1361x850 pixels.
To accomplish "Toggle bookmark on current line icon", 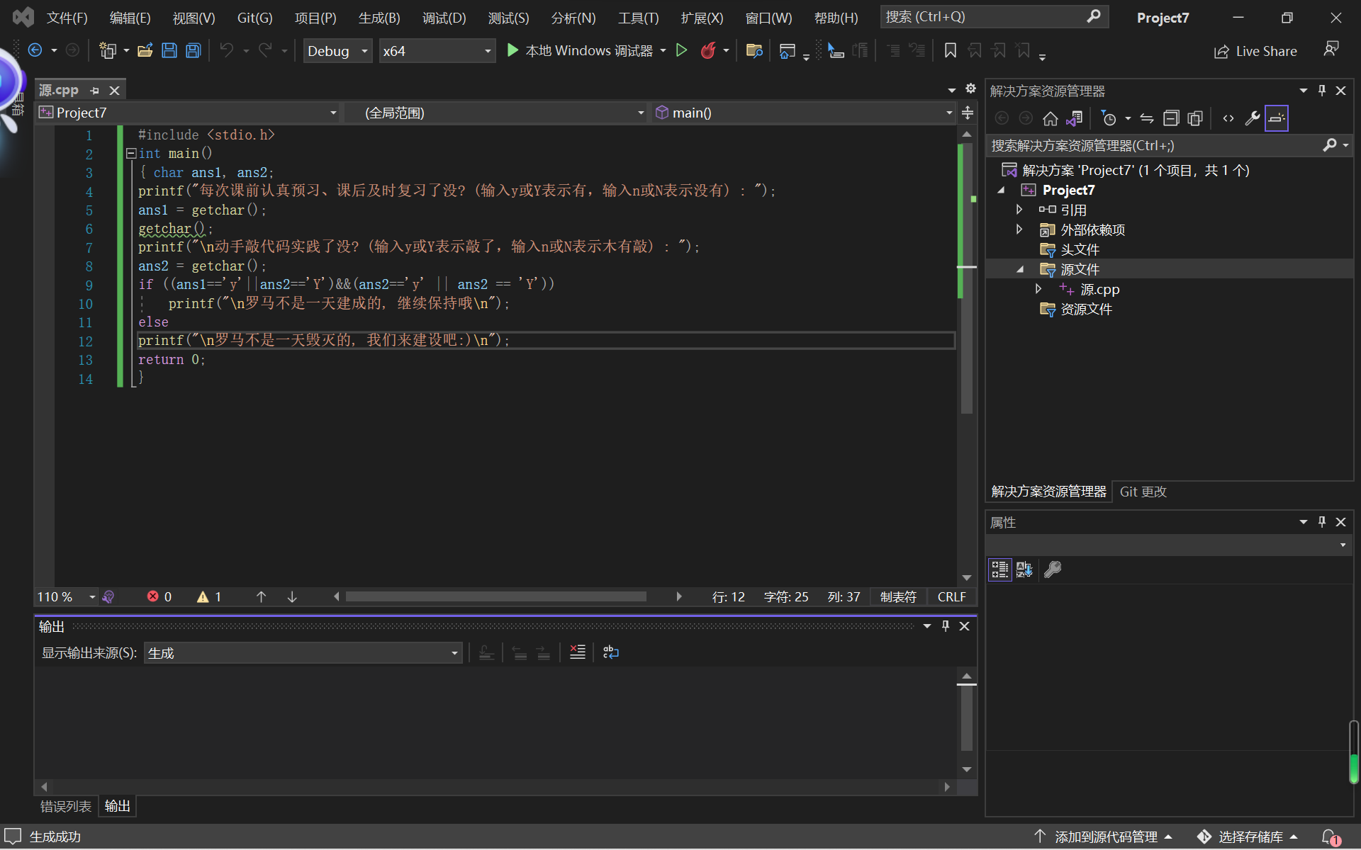I will 951,50.
